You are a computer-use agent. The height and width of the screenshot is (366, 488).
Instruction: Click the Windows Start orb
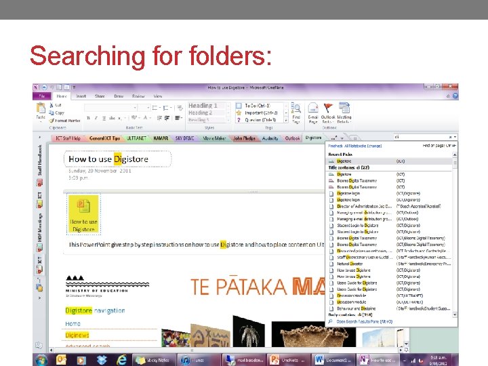41,360
